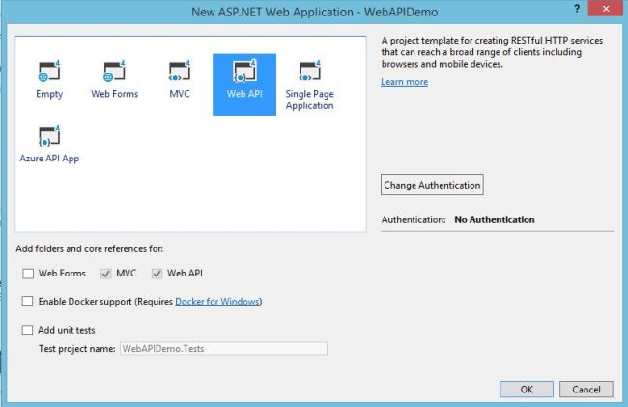Click the 'Add folders and core references for:' label
Screen dimensions: 628x407
89,248
